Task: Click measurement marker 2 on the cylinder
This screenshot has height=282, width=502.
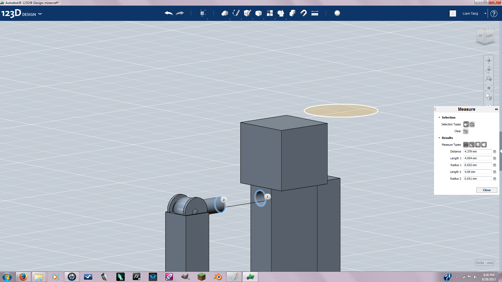Action: pos(224,200)
